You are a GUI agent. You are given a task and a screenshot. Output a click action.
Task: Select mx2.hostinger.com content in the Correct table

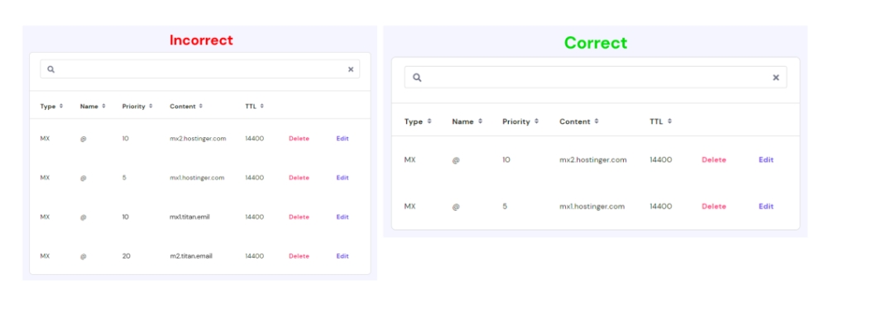[593, 159]
